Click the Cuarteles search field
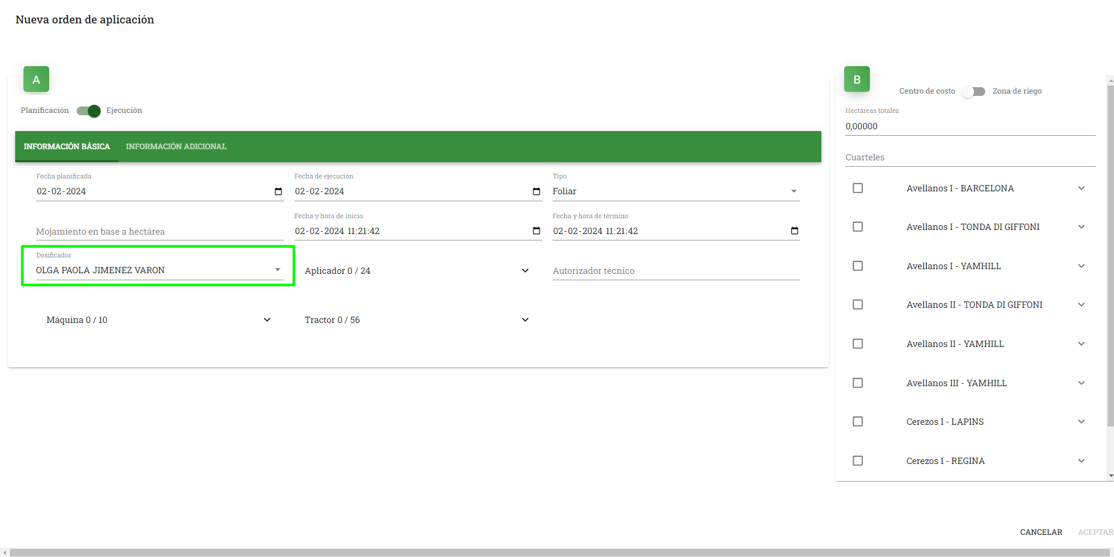This screenshot has width=1114, height=557. click(x=970, y=157)
